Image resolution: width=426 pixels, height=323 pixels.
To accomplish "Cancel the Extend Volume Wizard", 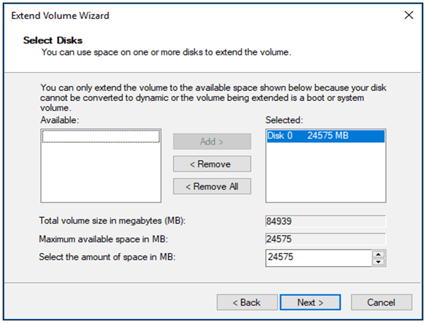I will [x=381, y=302].
